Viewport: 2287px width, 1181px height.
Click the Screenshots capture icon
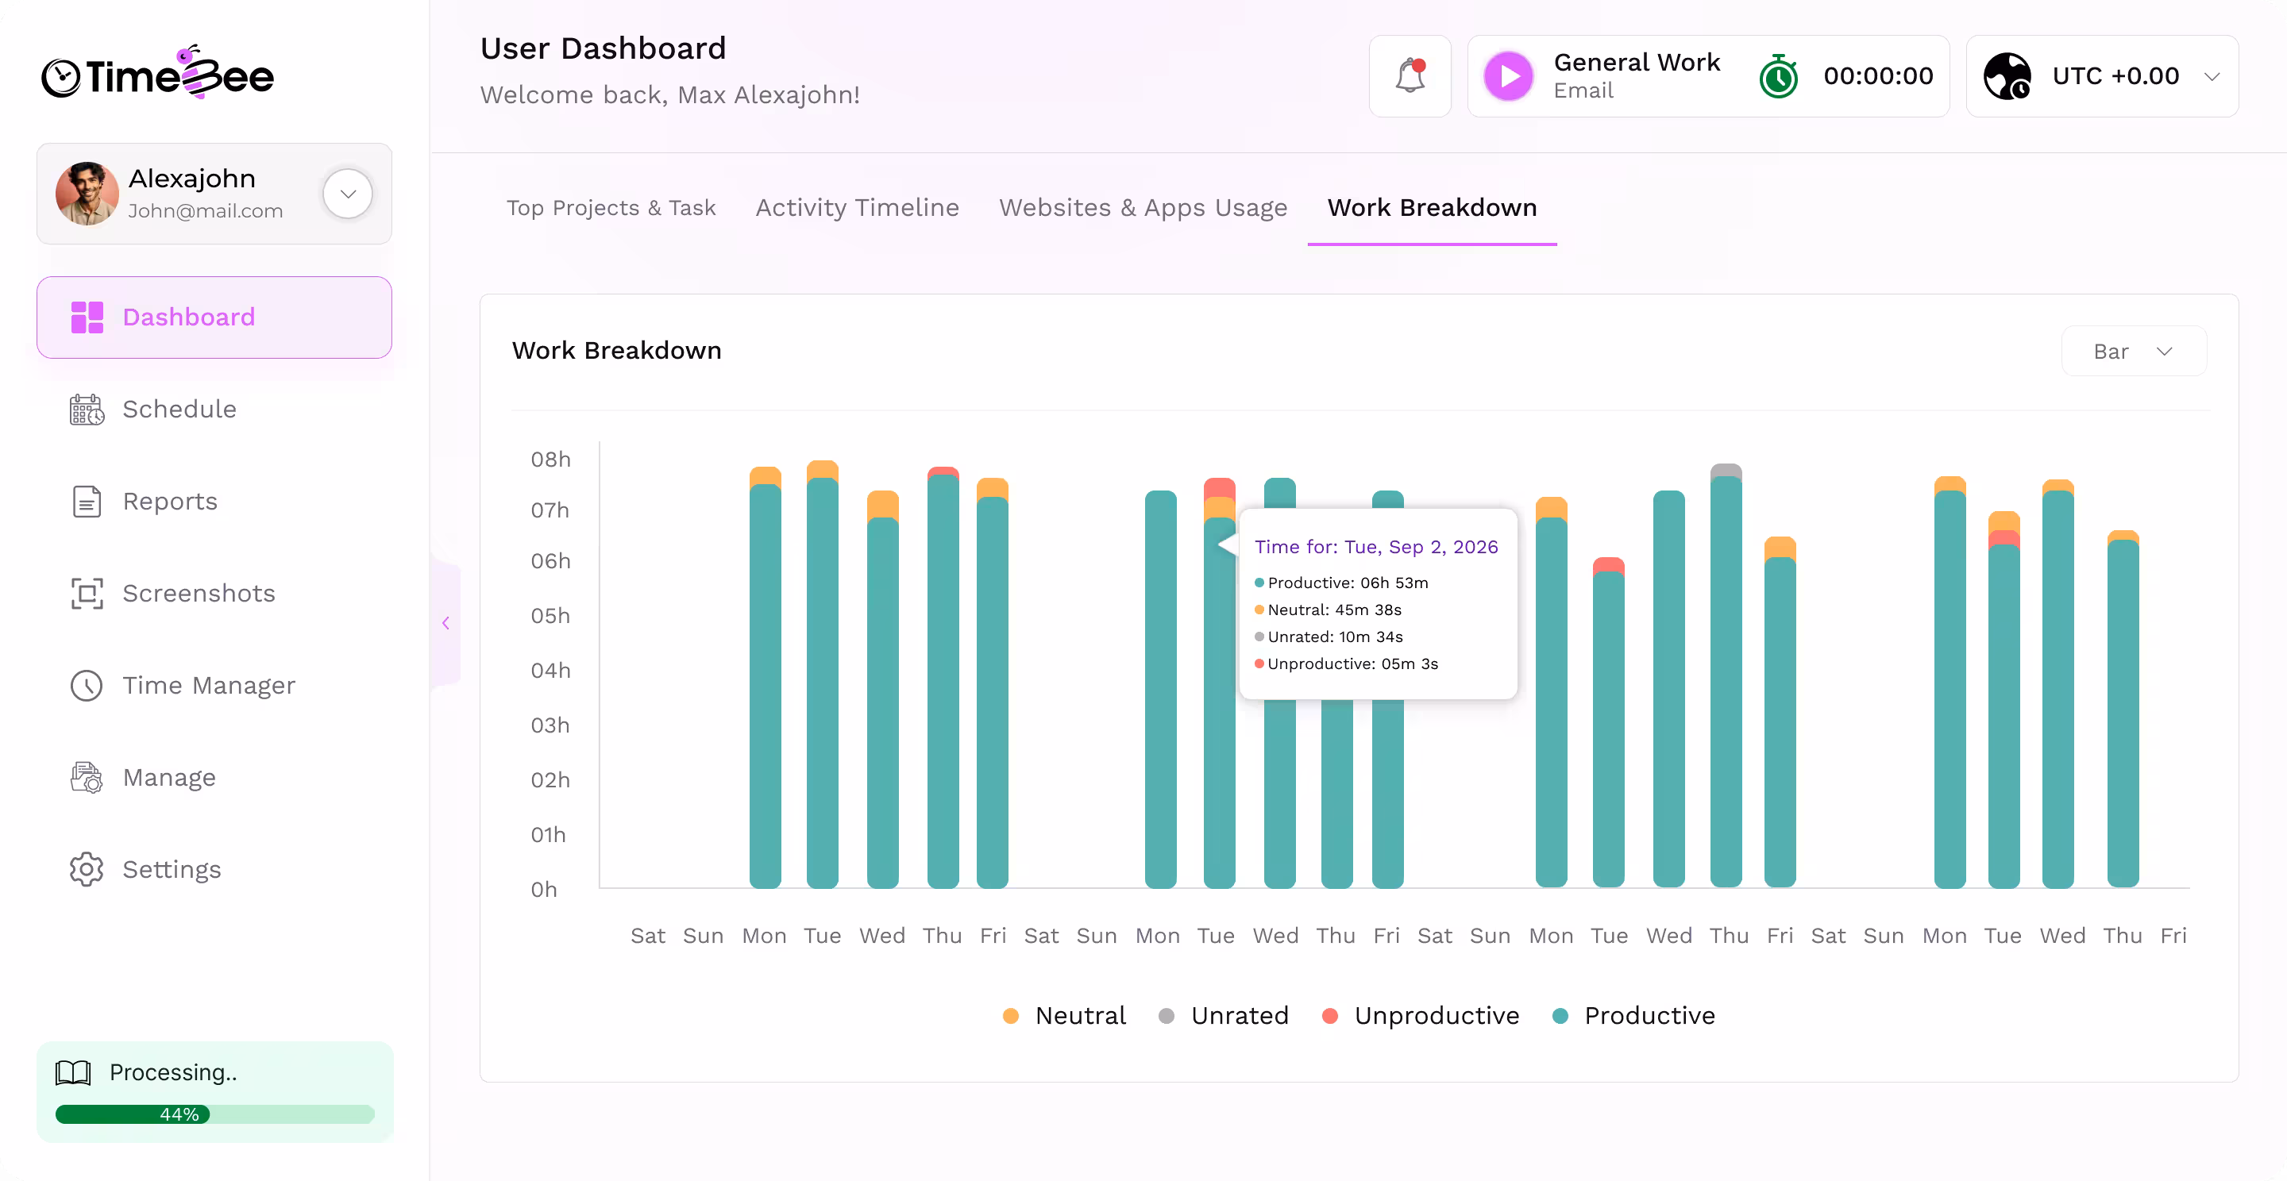(x=87, y=594)
